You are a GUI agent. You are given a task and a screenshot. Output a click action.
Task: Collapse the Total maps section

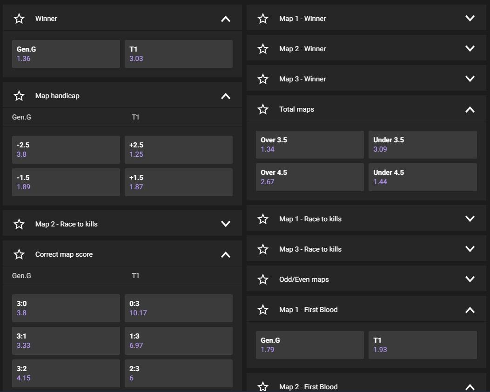[x=470, y=110]
